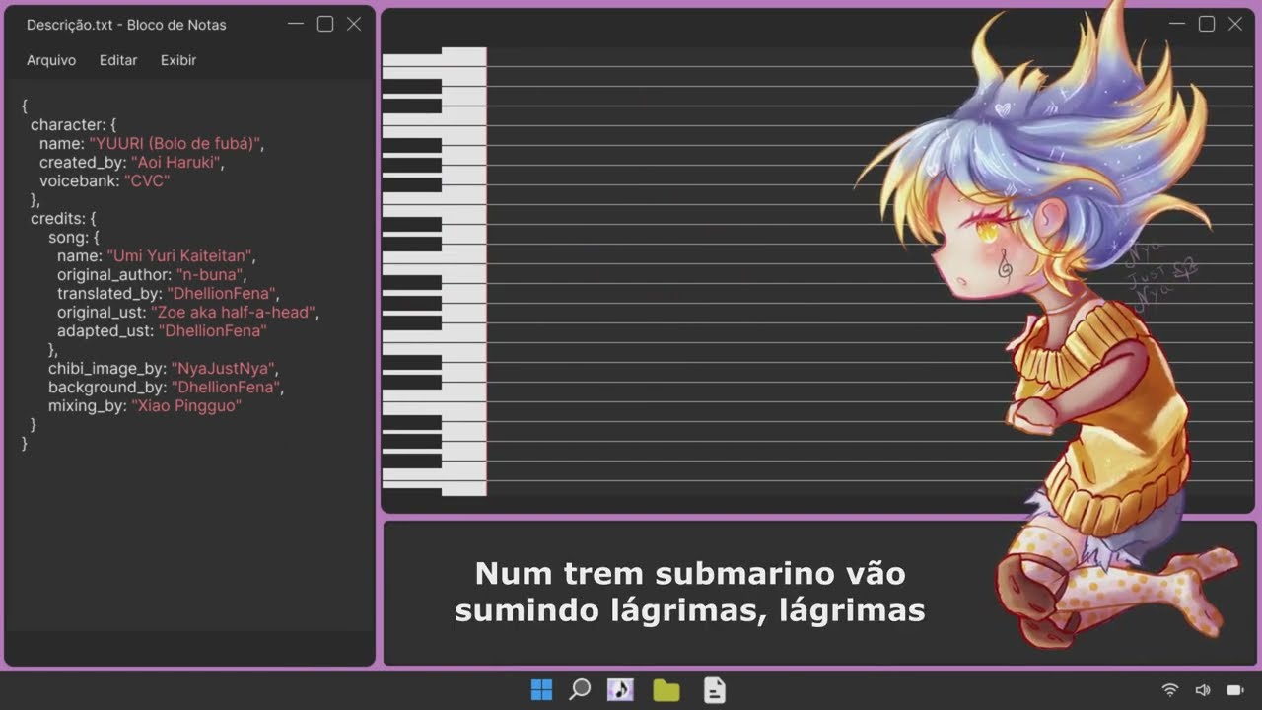The height and width of the screenshot is (710, 1262).
Task: Click the Descrição.txt - Bloco de Notas title
Action: [126, 25]
